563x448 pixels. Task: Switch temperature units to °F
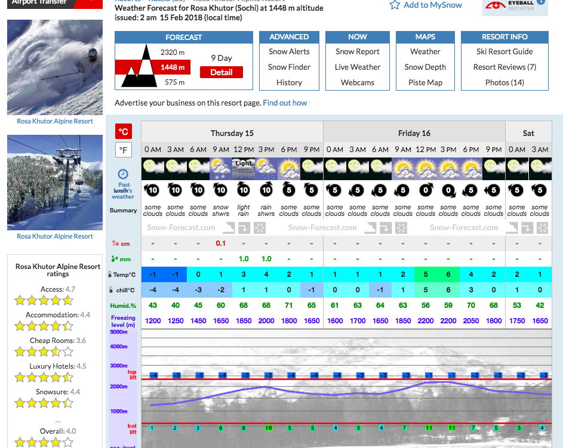124,150
